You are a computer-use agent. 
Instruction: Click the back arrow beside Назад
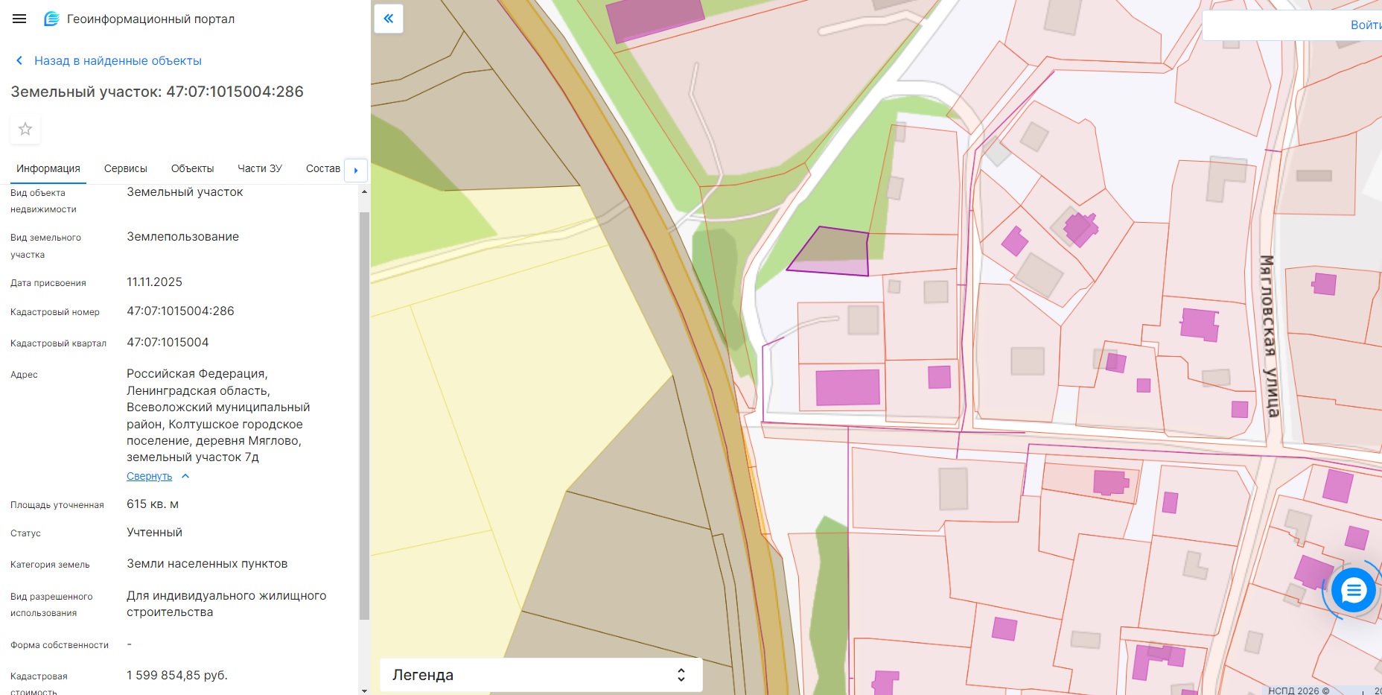(x=19, y=60)
